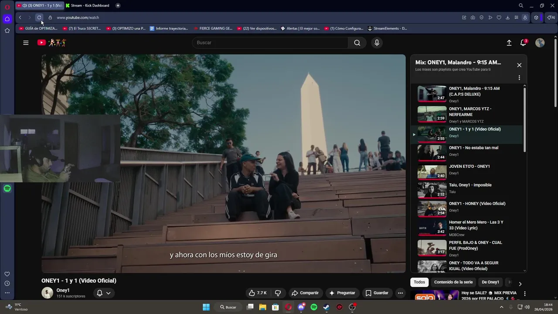Focus the Buscar search field
This screenshot has width=558, height=314.
coord(270,43)
